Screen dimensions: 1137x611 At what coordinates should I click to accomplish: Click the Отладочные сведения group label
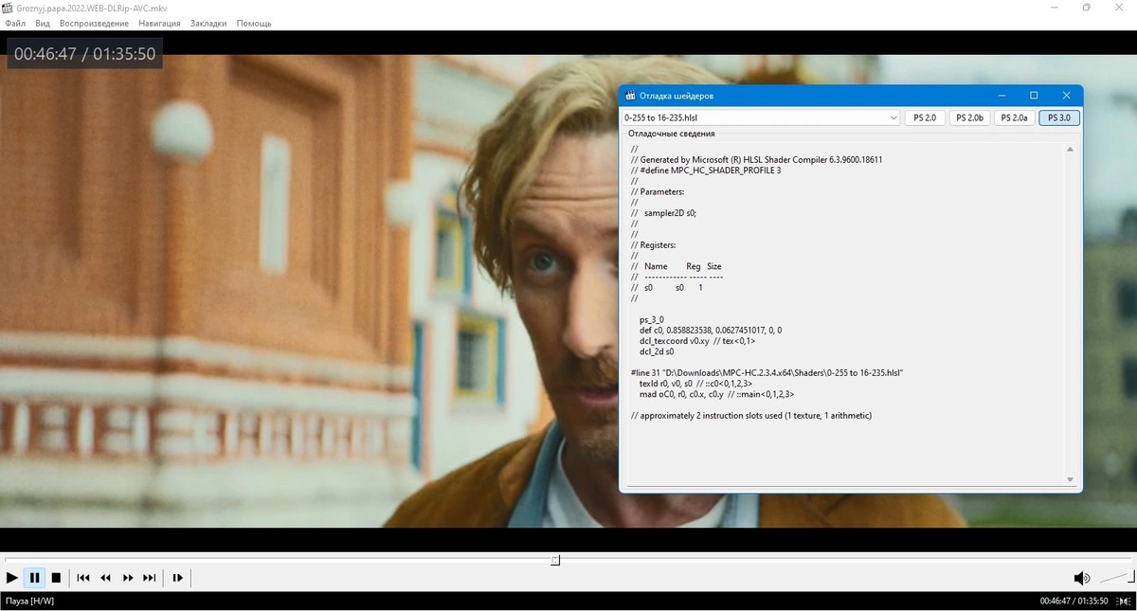[x=672, y=134]
